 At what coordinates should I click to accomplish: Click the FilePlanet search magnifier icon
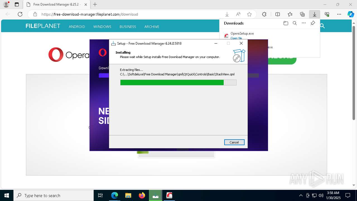tap(322, 26)
